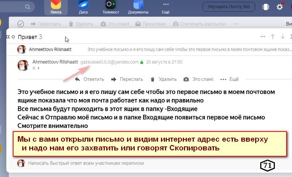
Task: Click Переслать under the message header
Action: click(127, 79)
